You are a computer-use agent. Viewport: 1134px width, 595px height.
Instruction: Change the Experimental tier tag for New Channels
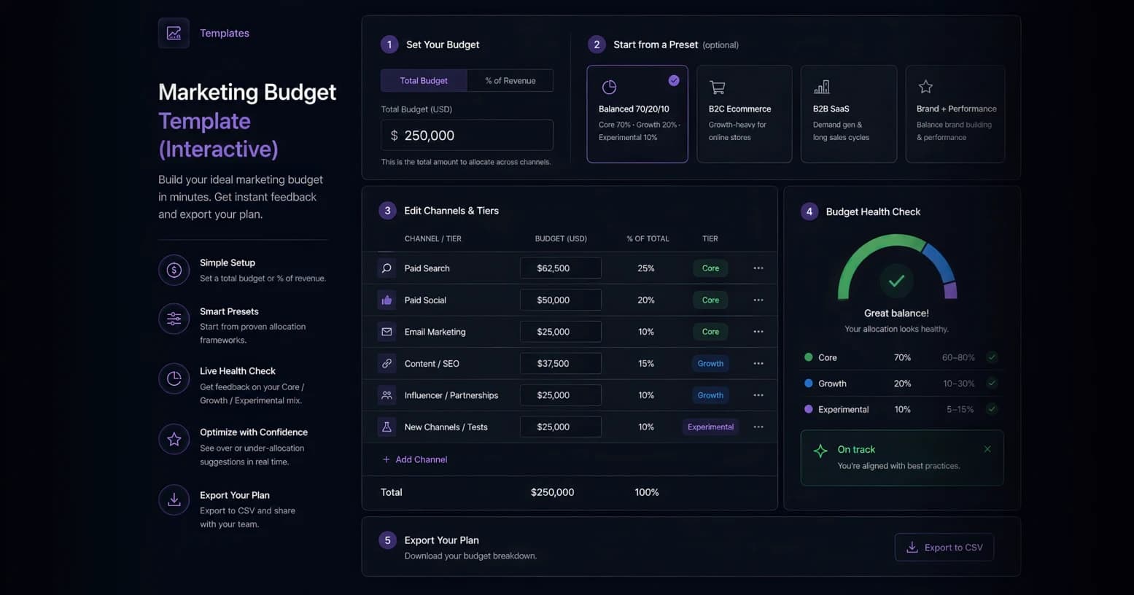pos(710,427)
